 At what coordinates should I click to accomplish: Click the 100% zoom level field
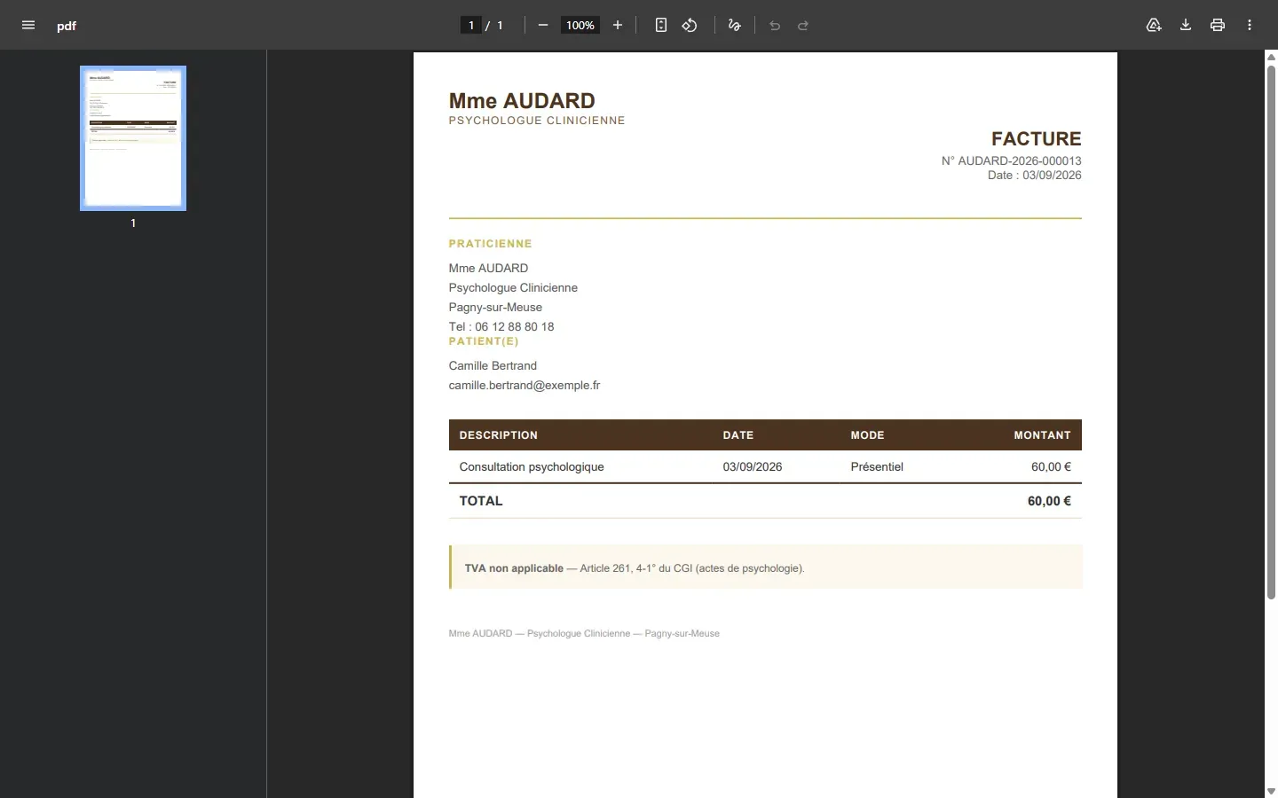pos(580,25)
